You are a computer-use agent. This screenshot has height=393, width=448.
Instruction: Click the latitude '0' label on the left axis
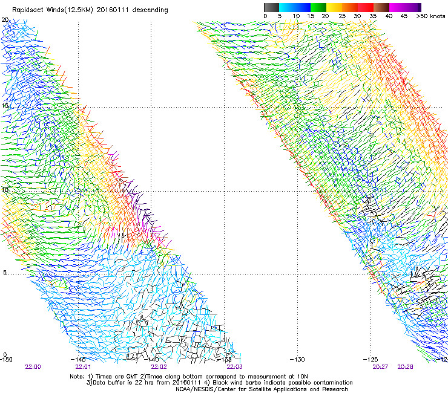[x=5, y=355]
